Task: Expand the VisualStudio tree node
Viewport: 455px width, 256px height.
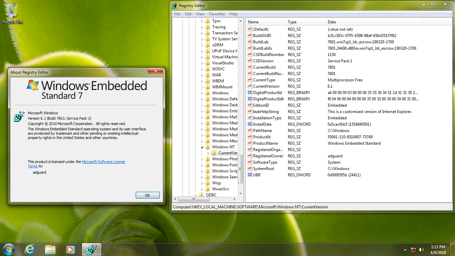Action: click(x=202, y=63)
